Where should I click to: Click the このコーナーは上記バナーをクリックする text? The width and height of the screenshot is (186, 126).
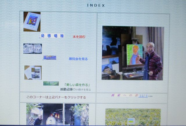pos(56,98)
